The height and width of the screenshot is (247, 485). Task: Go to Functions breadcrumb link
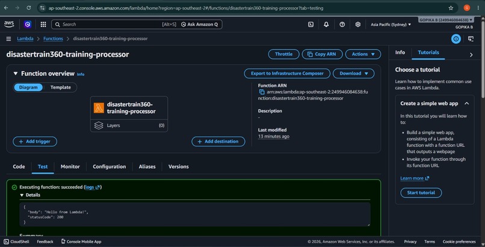53,39
